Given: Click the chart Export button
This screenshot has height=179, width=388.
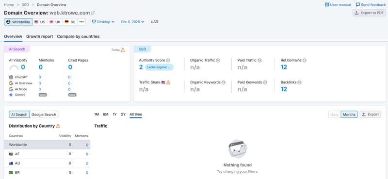Looking at the screenshot, I should coord(370,114).
